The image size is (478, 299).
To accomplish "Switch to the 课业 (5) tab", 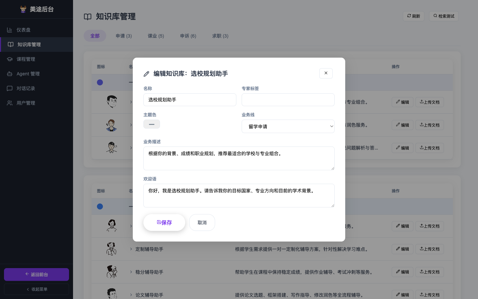I will [x=156, y=36].
